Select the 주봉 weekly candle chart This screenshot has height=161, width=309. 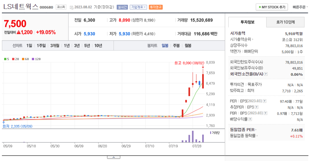(176, 46)
